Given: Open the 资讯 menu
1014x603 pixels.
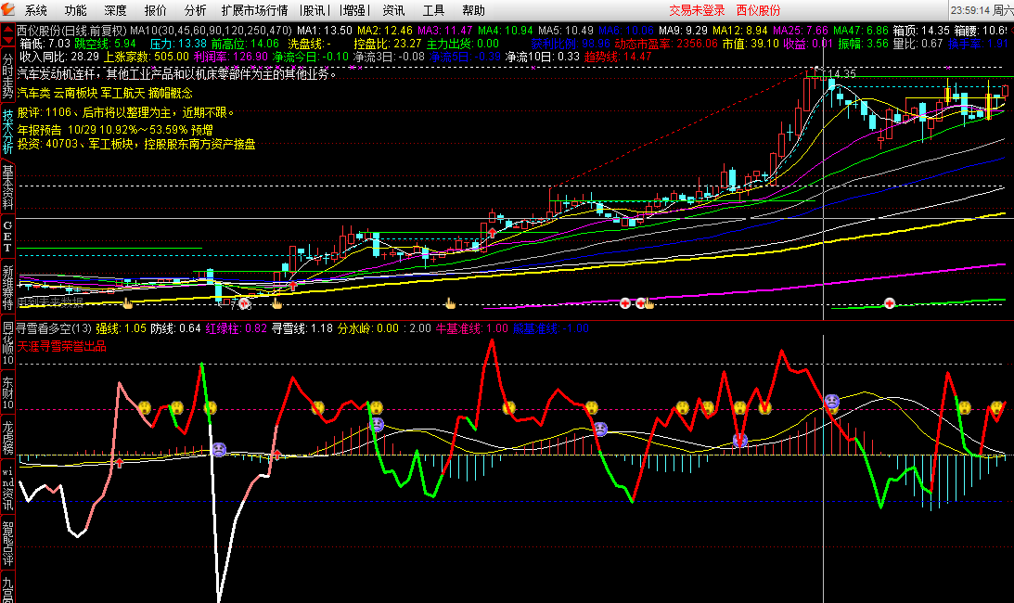Looking at the screenshot, I should [x=393, y=10].
